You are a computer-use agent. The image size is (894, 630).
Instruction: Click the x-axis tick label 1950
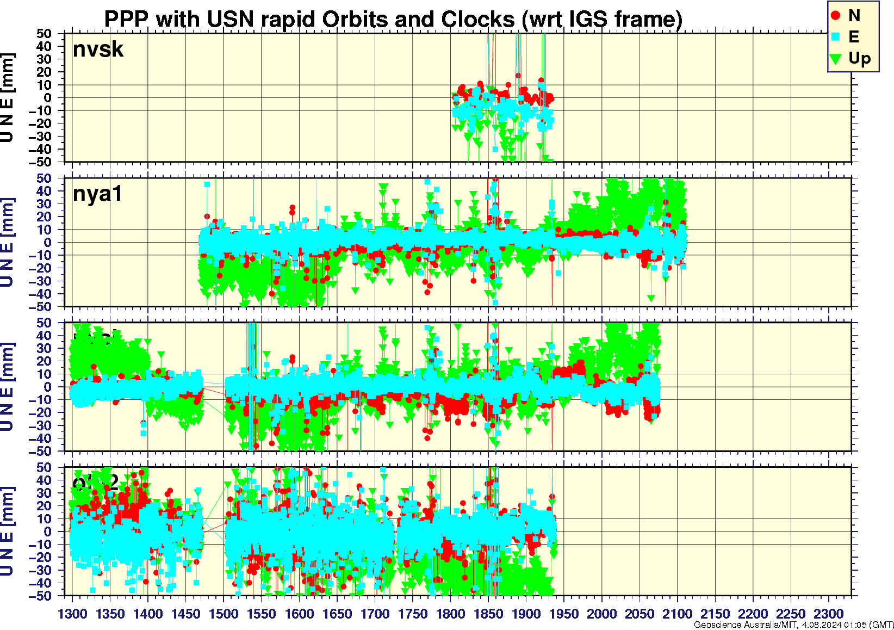click(x=564, y=614)
